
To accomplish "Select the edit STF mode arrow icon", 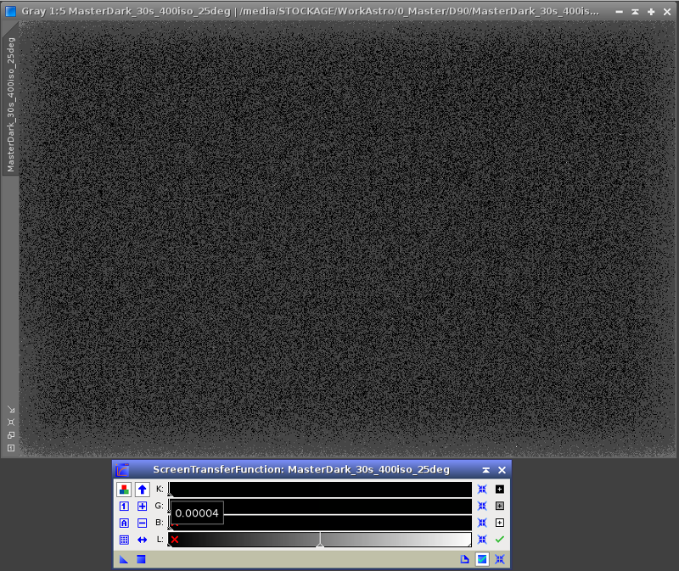I will click(142, 490).
